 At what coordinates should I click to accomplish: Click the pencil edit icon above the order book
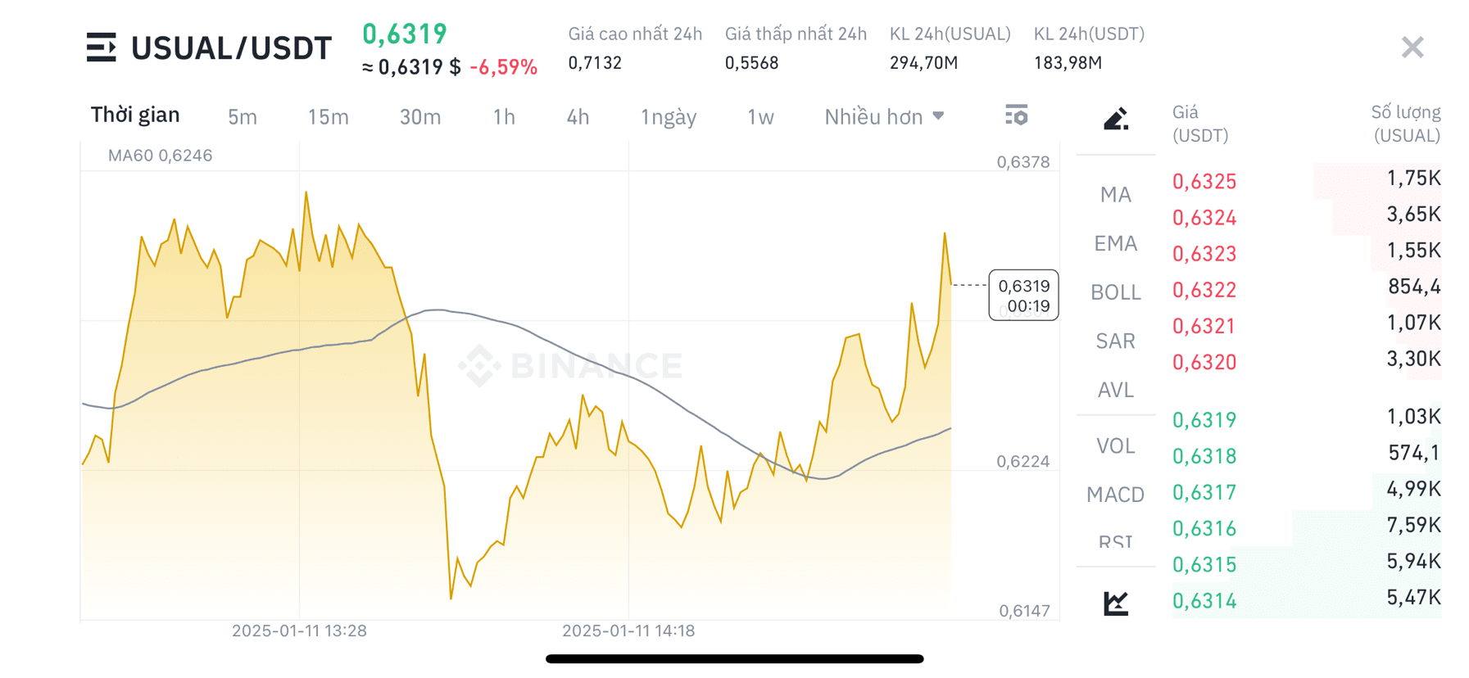tap(1116, 118)
